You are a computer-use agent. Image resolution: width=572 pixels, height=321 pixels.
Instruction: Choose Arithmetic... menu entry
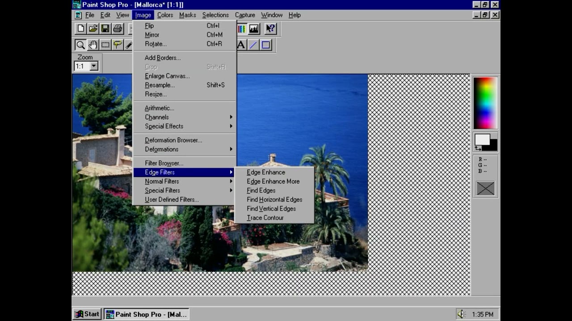[185, 108]
